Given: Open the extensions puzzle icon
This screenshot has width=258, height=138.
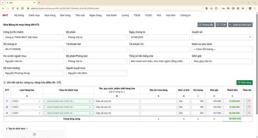Looking at the screenshot, I should 216,8.
